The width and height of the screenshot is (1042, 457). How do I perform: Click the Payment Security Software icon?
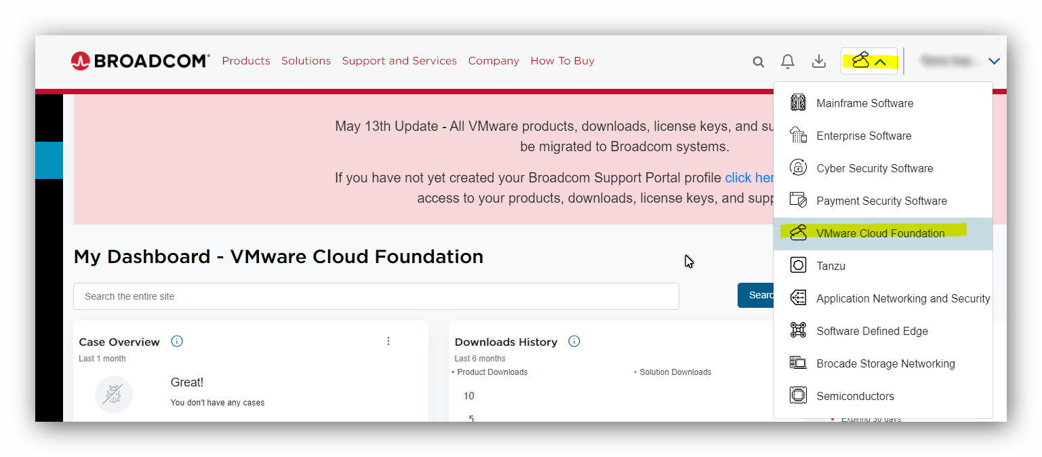[x=798, y=201]
